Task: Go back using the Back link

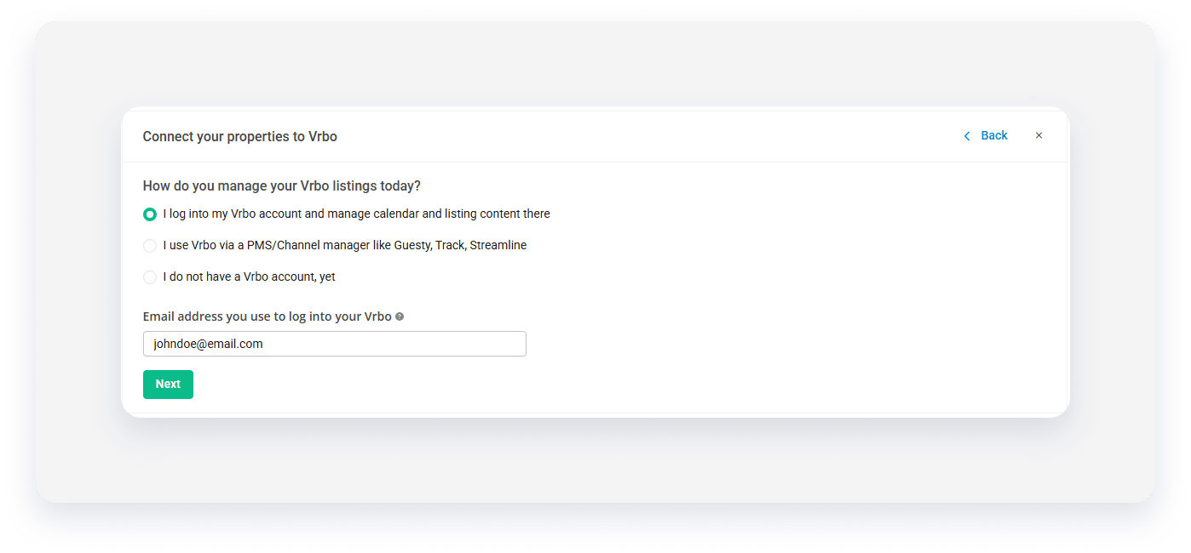Action: point(994,135)
